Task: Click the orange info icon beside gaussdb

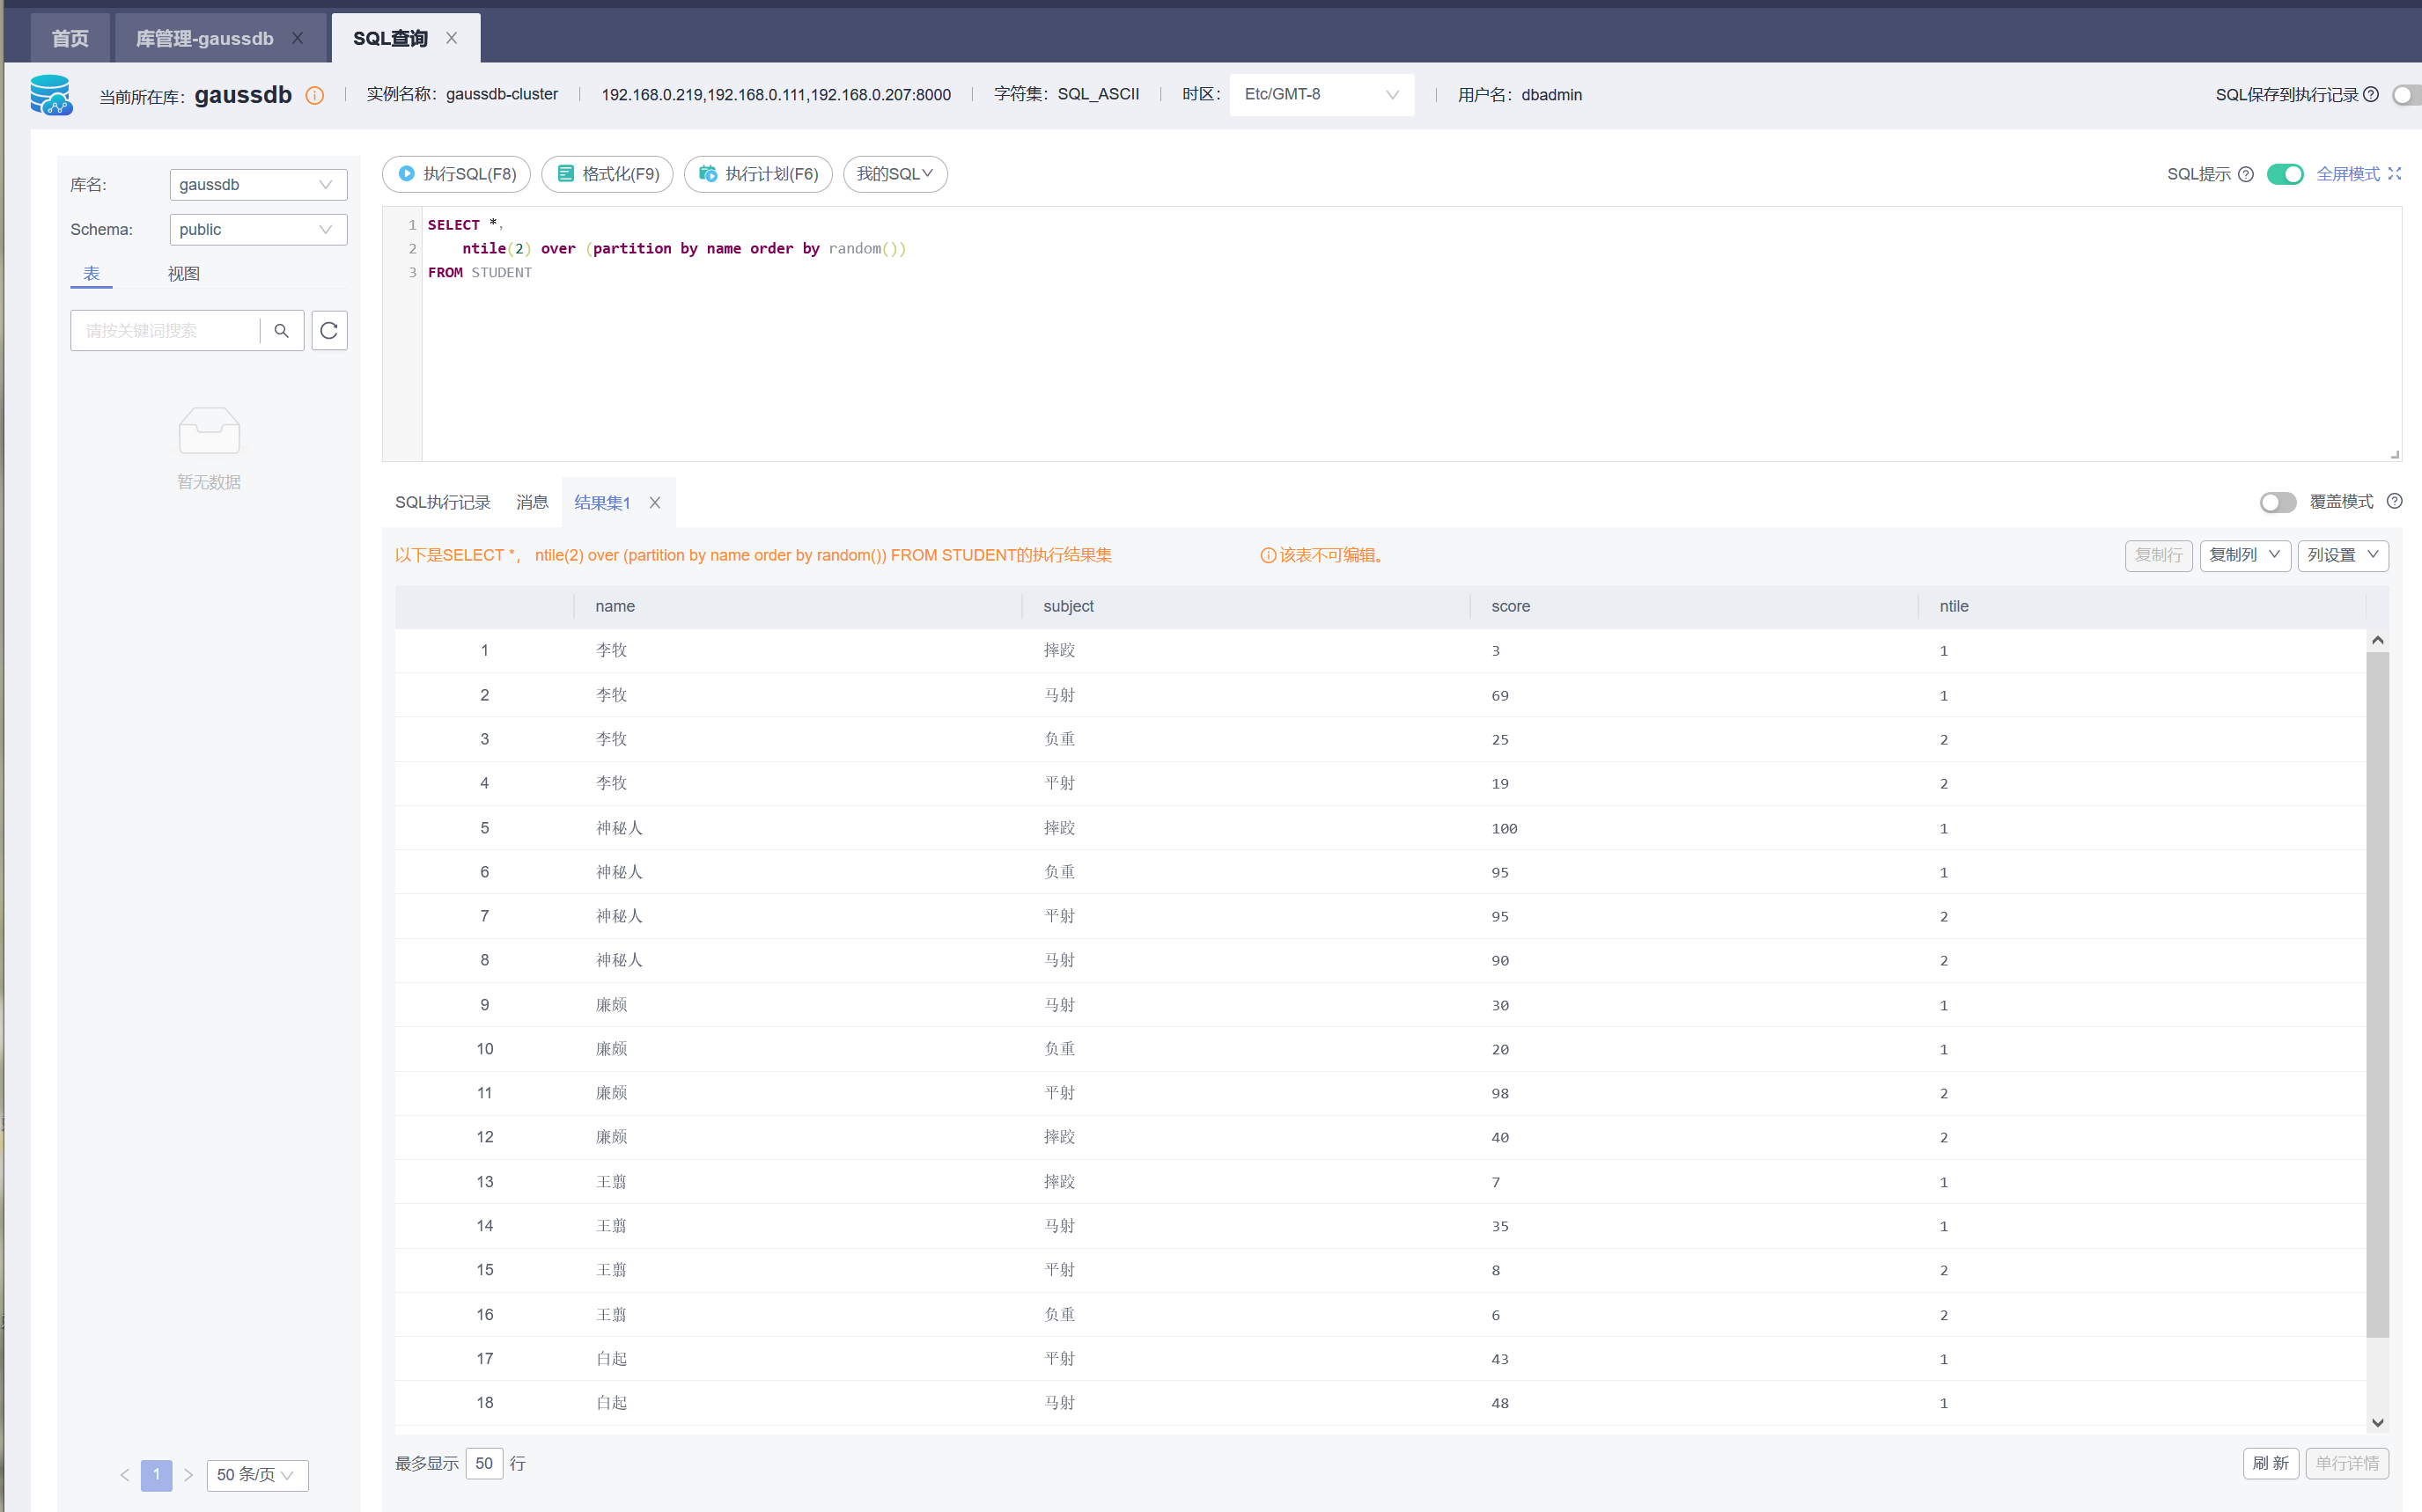Action: (314, 95)
